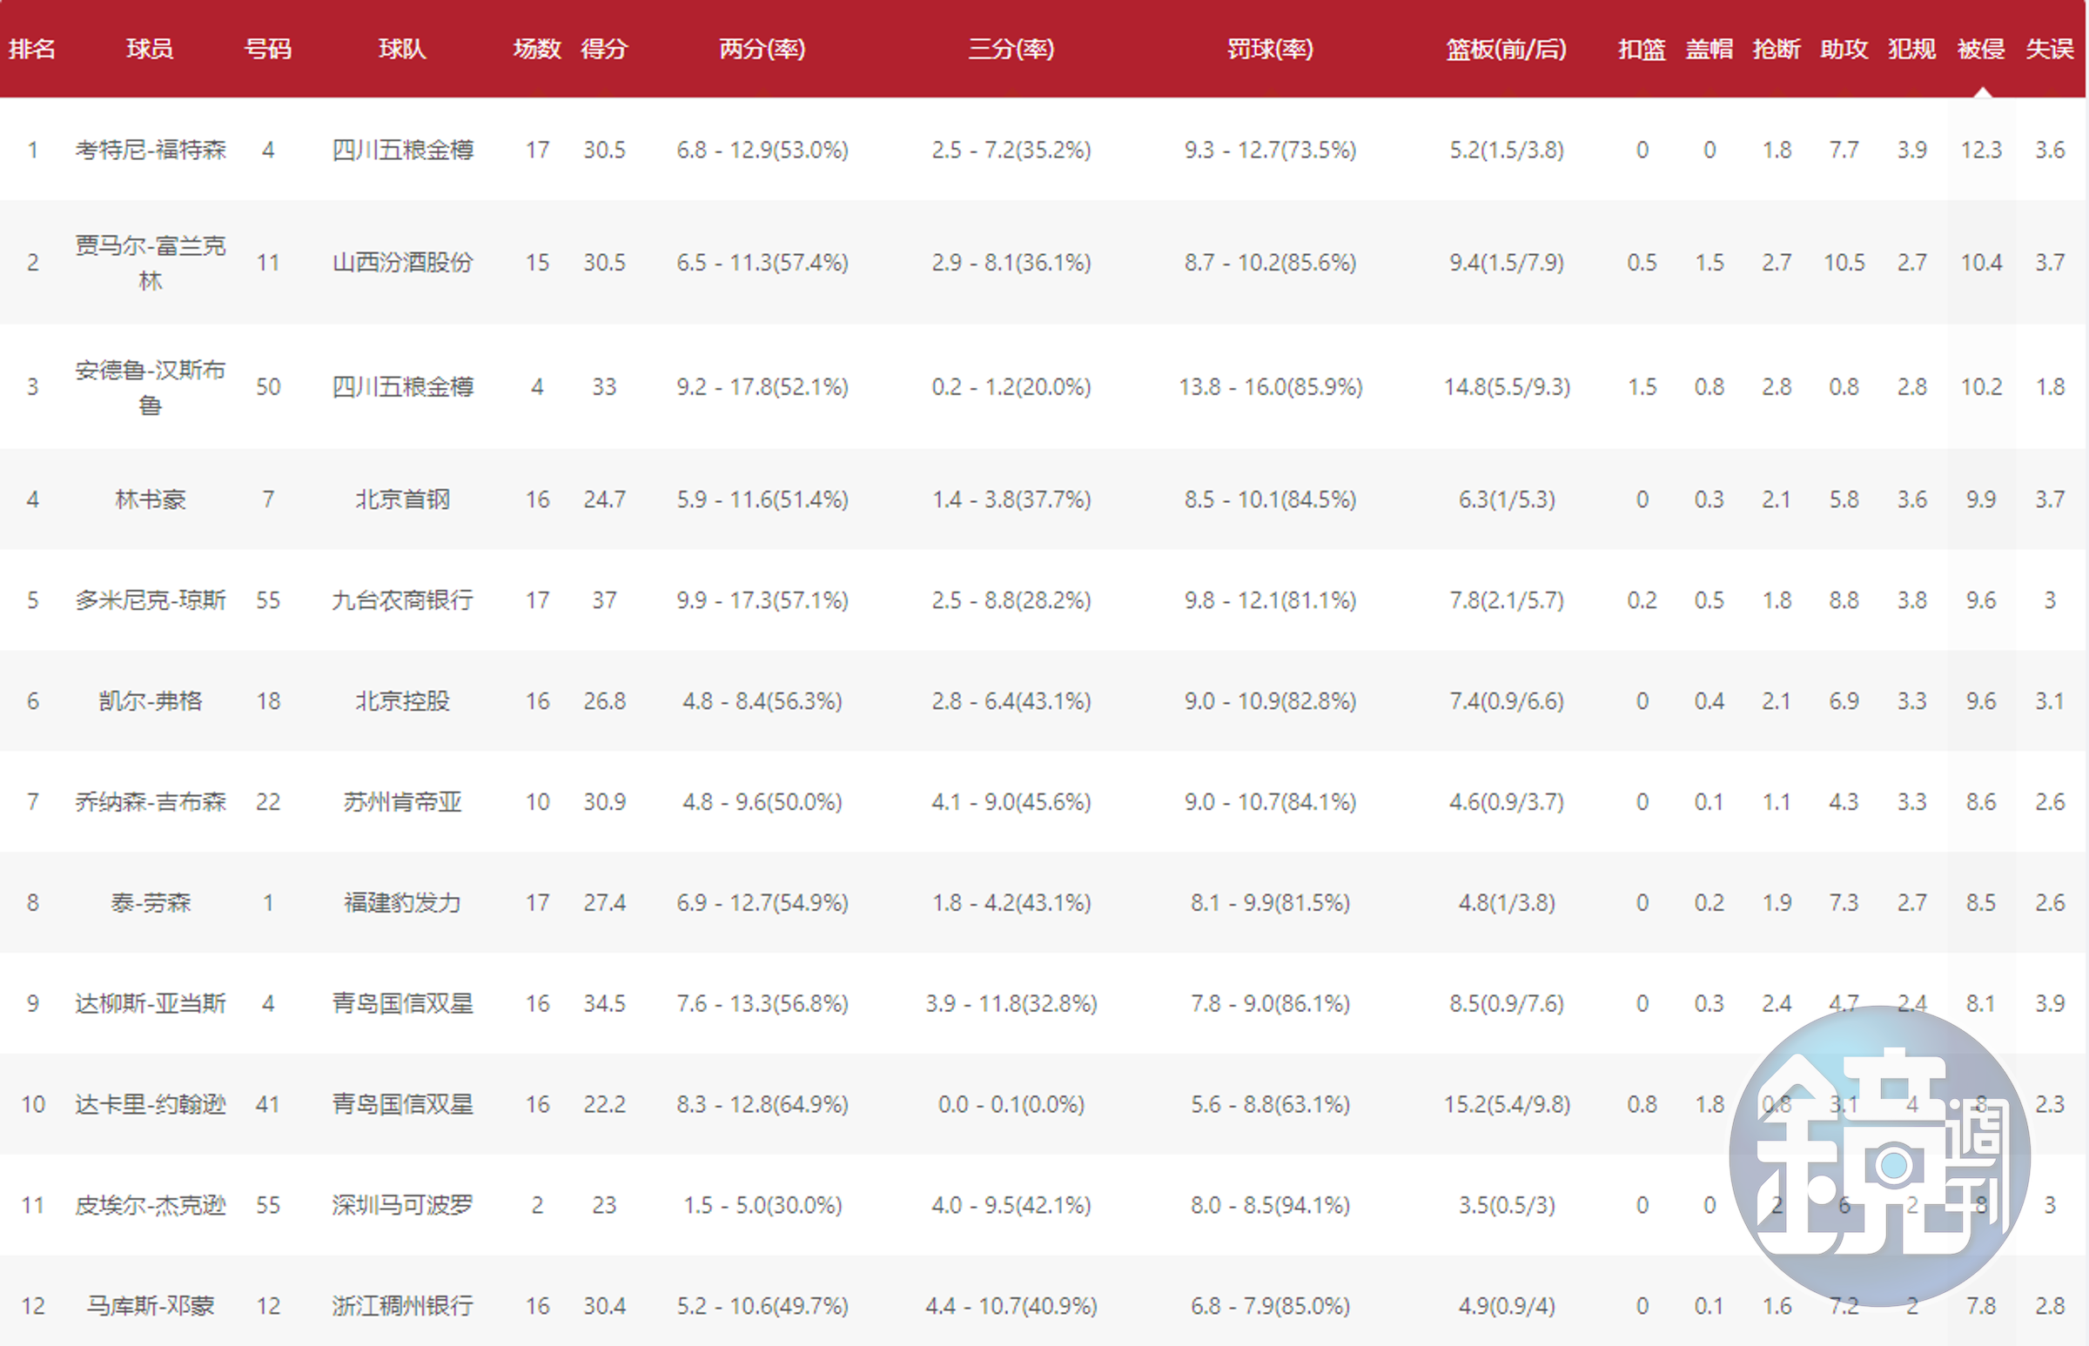Click the 场数 column header
2089x1346 pixels.
(537, 49)
